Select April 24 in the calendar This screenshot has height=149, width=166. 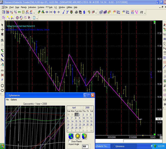pyautogui.click(x=84, y=125)
